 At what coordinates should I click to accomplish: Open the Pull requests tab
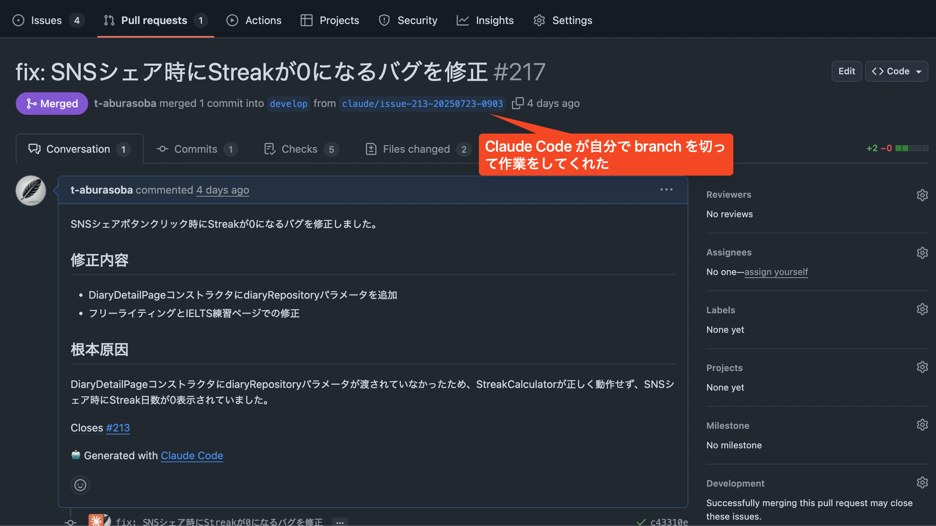pos(155,20)
